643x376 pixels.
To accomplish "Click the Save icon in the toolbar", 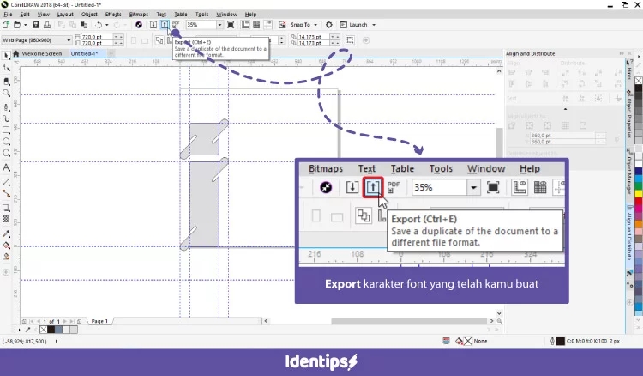I will [x=36, y=25].
